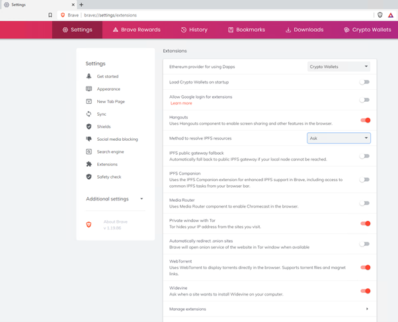Click the Brave Shields icon in address bar
The image size is (398, 322).
pos(379,15)
